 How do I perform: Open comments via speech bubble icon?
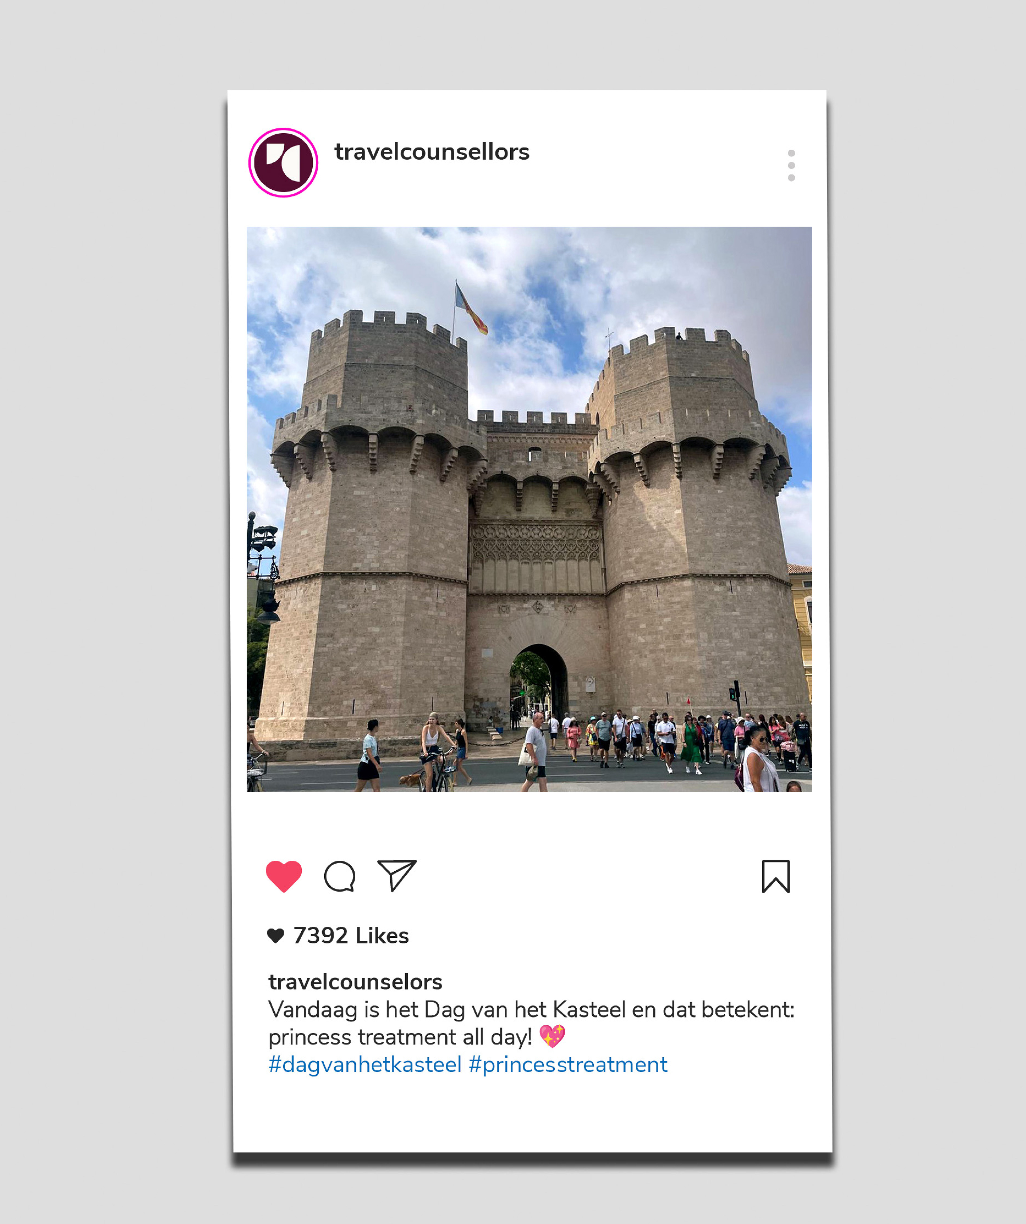[340, 876]
